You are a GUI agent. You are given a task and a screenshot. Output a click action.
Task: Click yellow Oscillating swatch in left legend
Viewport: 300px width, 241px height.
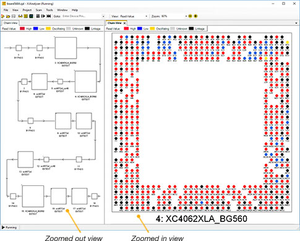click(48, 28)
